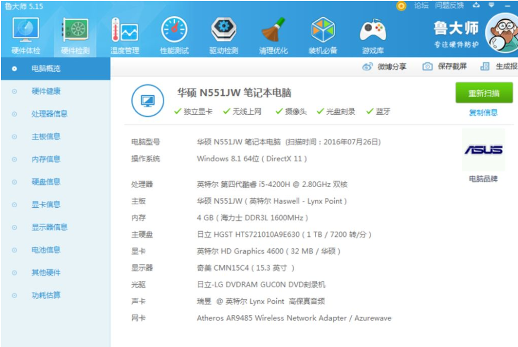Switch to 显卡信息 sidebar item
Image resolution: width=518 pixels, height=347 pixels.
click(46, 205)
